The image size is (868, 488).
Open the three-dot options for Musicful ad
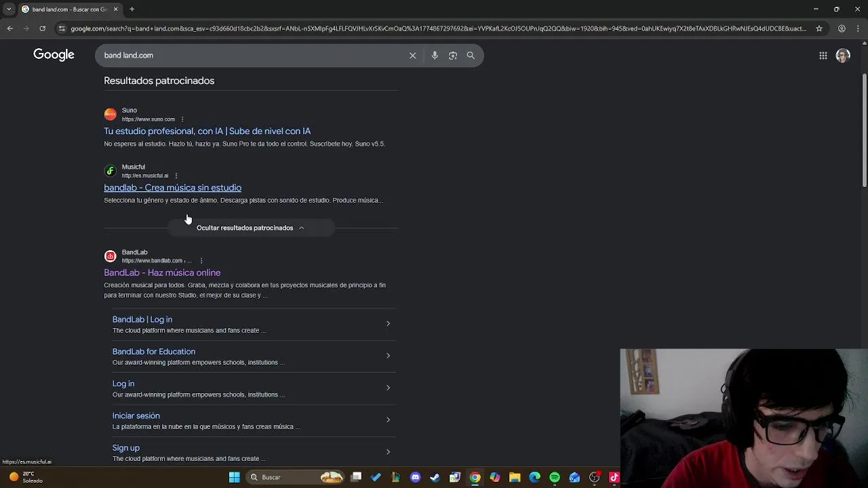176,176
